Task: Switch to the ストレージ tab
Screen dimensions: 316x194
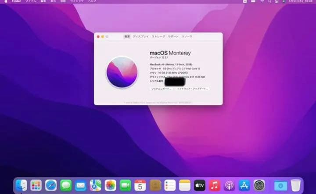Action: point(158,36)
